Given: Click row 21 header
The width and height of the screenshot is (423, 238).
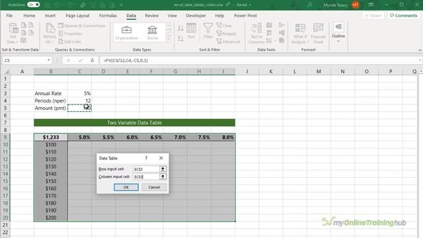Looking at the screenshot, I should click(x=5, y=225).
